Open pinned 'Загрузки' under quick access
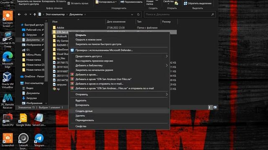The height and width of the screenshot is (150, 268). pyautogui.click(x=32, y=35)
